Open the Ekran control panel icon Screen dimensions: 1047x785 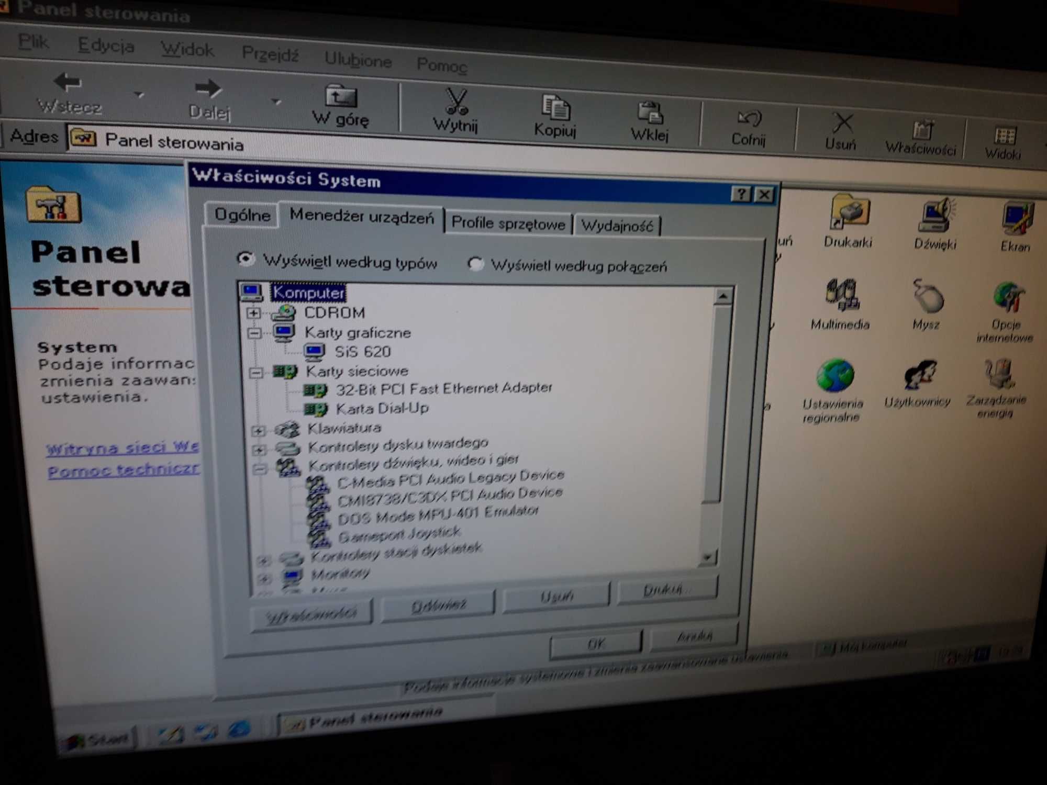click(x=1017, y=219)
